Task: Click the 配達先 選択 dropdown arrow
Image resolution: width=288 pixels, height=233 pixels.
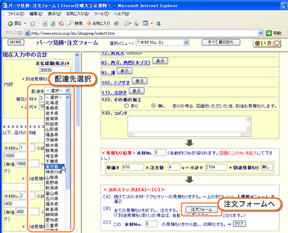Action: tap(67, 90)
